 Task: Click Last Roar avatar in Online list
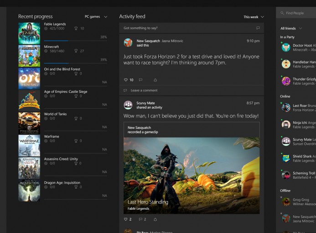pos(286,108)
